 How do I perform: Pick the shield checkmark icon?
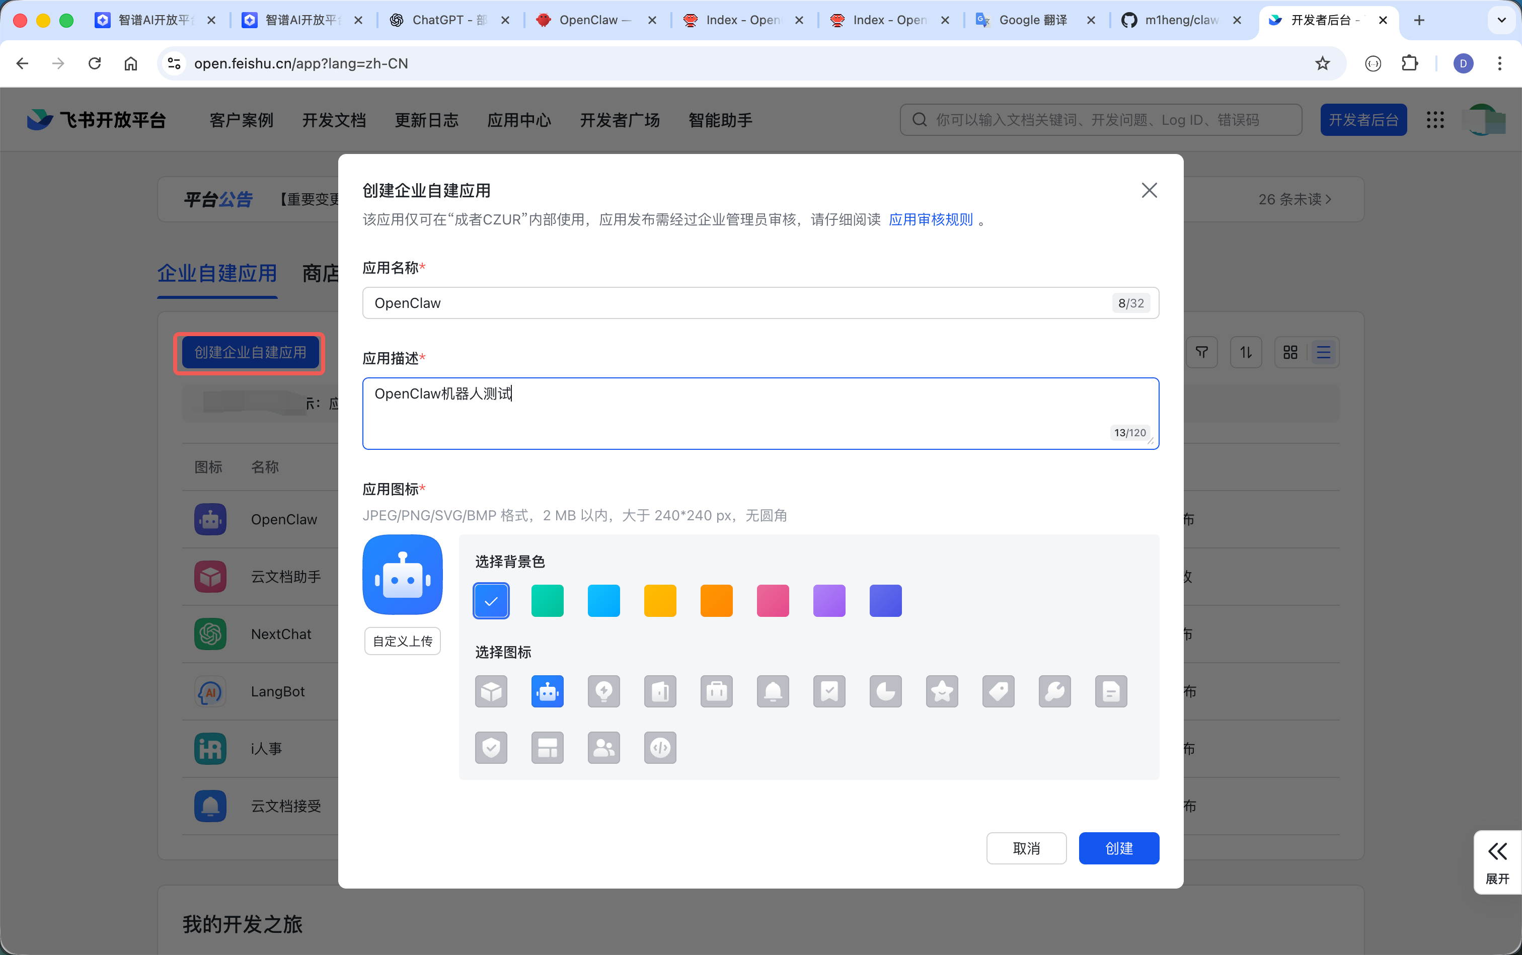[491, 747]
